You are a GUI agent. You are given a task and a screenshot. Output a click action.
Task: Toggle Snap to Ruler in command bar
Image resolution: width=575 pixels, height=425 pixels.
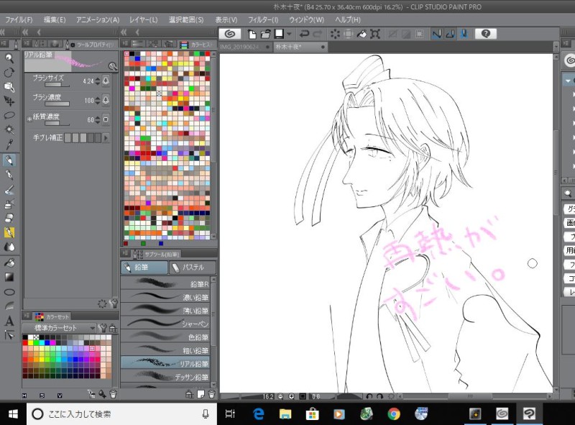pyautogui.click(x=436, y=34)
